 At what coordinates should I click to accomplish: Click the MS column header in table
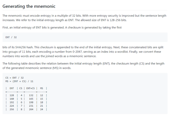tap(42, 88)
